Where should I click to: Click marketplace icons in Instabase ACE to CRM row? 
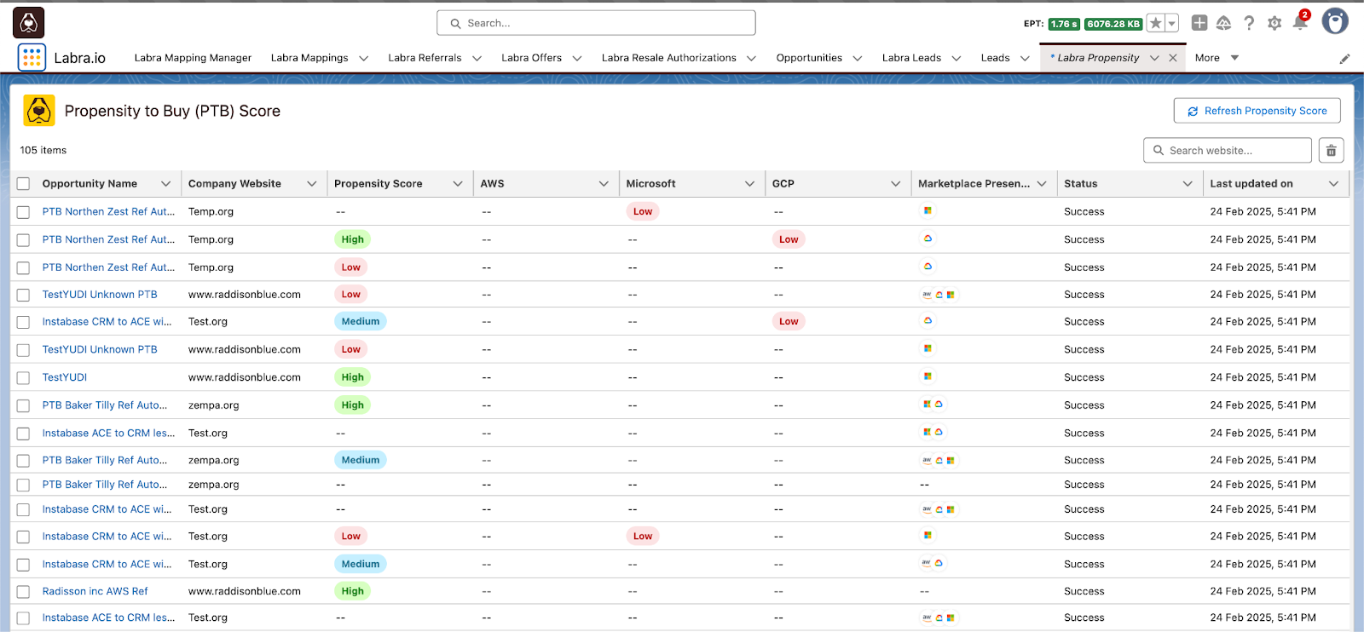pos(933,433)
